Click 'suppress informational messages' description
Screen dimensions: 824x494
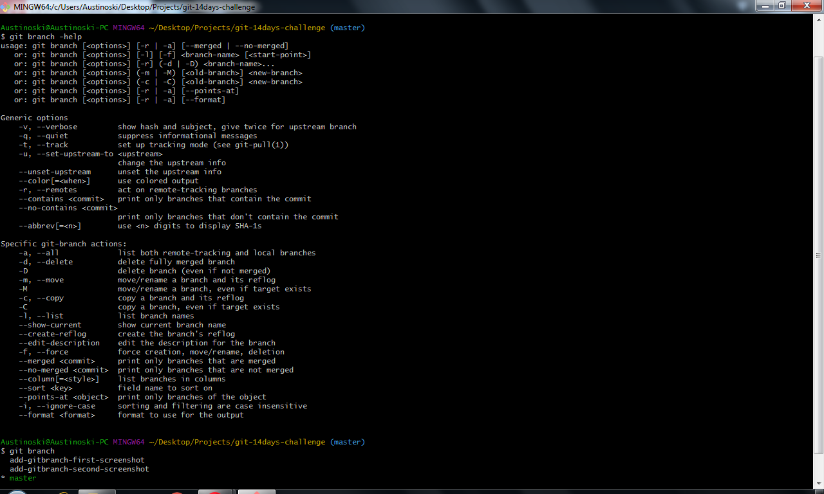187,136
